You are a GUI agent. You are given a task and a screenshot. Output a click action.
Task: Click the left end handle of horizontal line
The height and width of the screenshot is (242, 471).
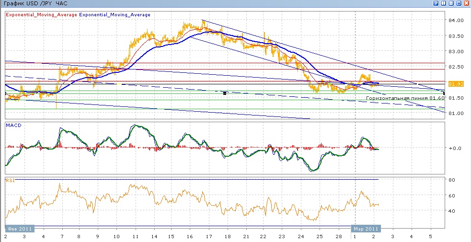[x=5, y=93]
